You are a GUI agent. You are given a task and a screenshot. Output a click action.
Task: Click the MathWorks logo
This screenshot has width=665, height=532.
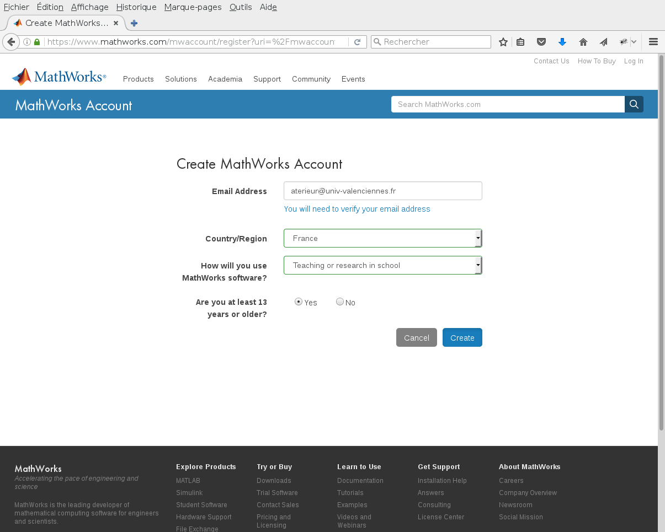point(59,77)
